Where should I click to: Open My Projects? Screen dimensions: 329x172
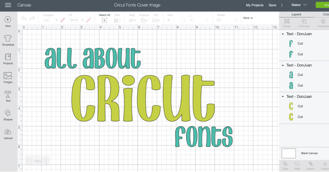pos(255,5)
